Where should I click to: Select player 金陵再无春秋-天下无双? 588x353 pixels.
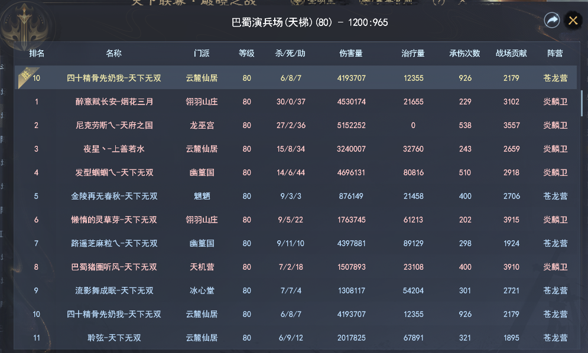pos(115,196)
